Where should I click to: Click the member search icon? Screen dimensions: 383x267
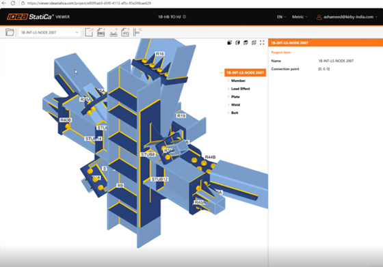pyautogui.click(x=137, y=32)
